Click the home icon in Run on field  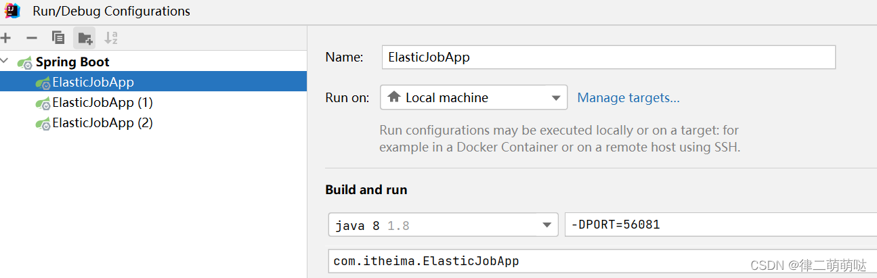[394, 97]
